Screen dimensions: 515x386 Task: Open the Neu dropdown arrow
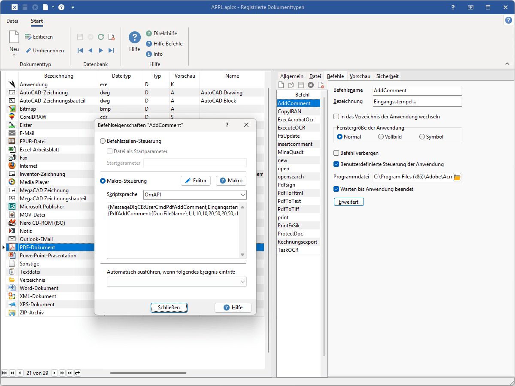(14, 55)
